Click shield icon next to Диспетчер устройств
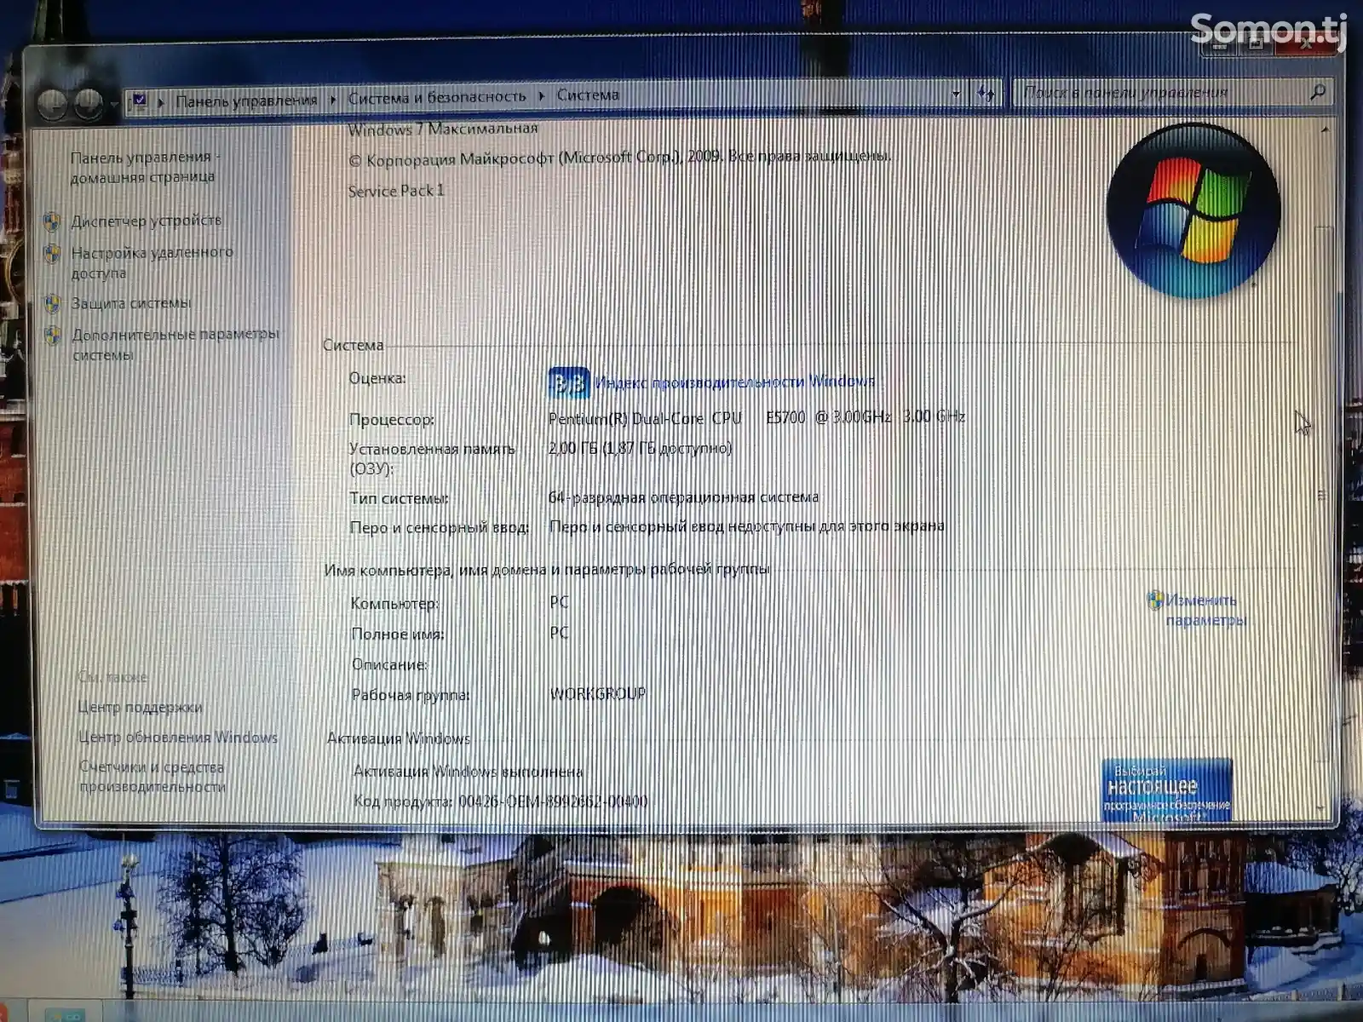 tap(52, 222)
